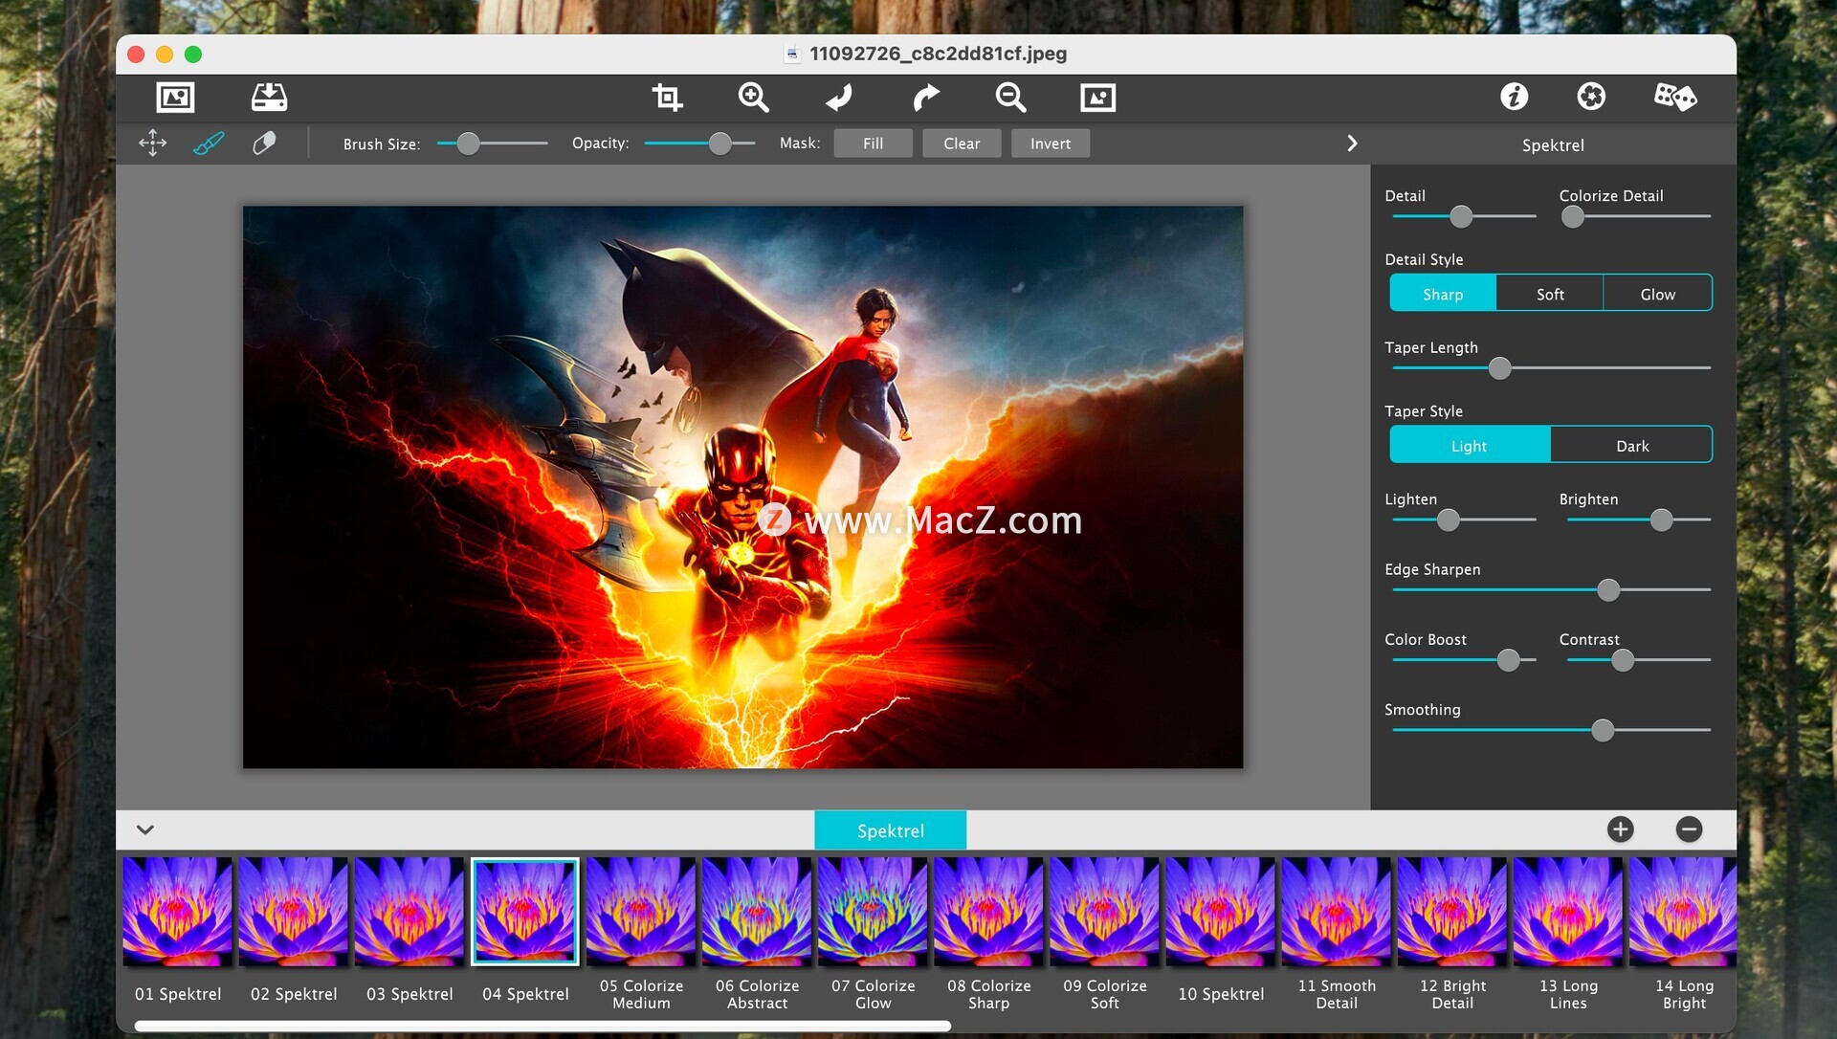Click the presets horizontal scrollbar
1837x1039 pixels.
point(542,1026)
